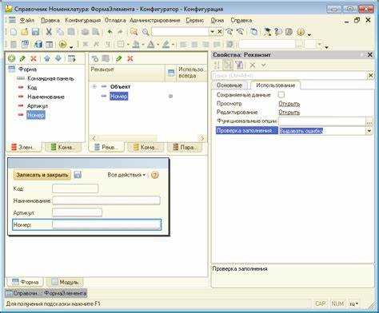This screenshot has width=379, height=313.
Task: Select the Командный интерфейс tab in elements panel
Action: (x=63, y=147)
